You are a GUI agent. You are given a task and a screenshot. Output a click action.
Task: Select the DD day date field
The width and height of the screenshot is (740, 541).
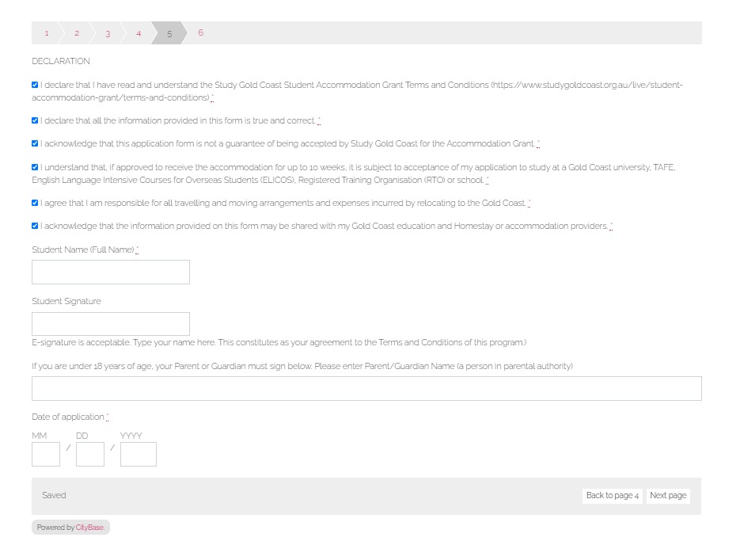[90, 454]
